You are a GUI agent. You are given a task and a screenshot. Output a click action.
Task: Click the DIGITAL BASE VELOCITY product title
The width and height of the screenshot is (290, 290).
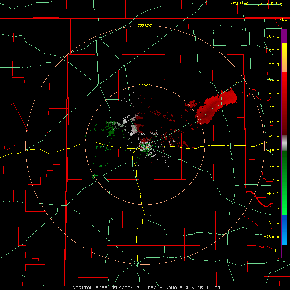coord(103,288)
